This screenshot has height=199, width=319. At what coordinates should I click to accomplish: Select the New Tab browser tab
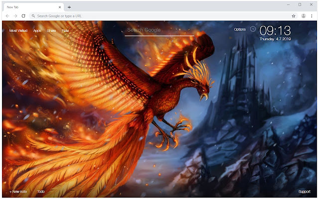pyautogui.click(x=33, y=7)
